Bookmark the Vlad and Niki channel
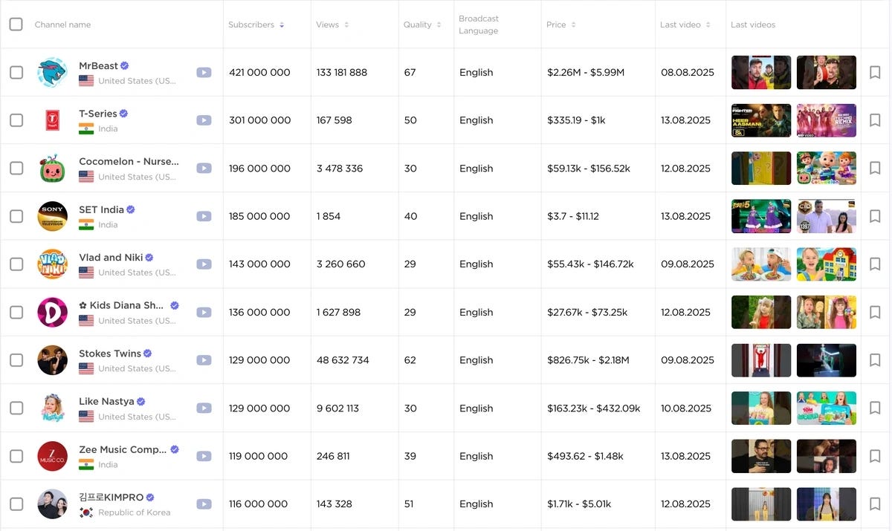 point(875,264)
